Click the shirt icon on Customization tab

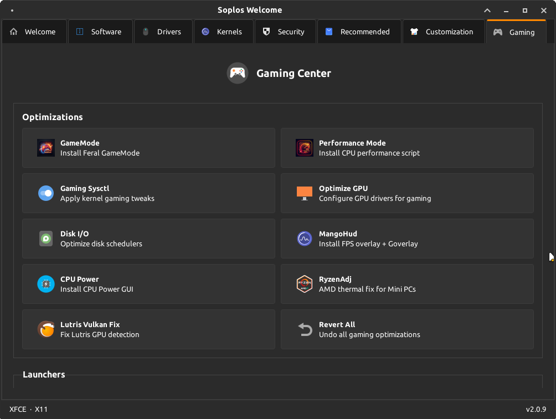click(x=414, y=32)
